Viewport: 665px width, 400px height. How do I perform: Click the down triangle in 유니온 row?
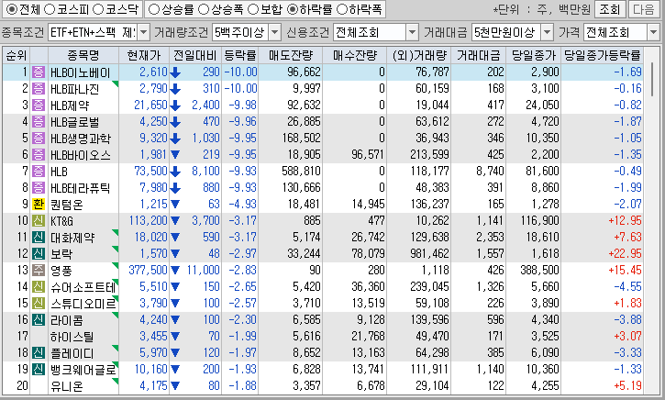point(175,386)
